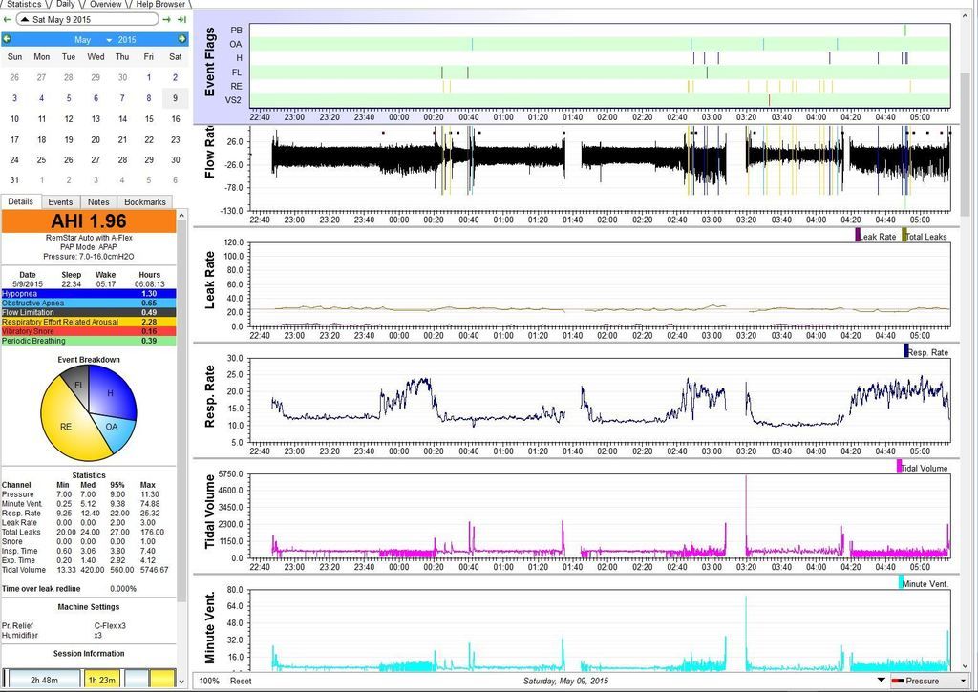Click the Event Flags graph title

[209, 62]
